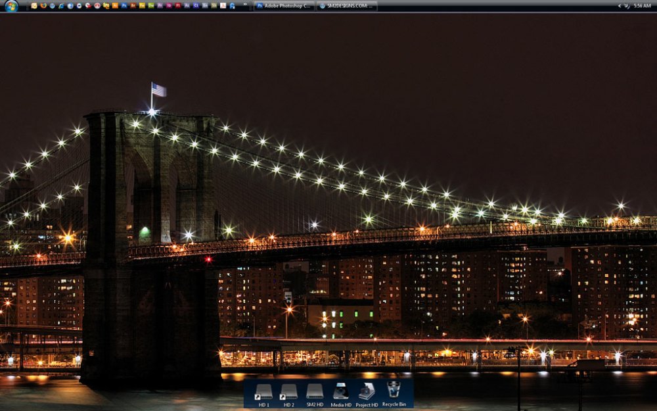
Task: Open Adobe Dreamweaver (Dw) shortcut
Action: coord(151,5)
